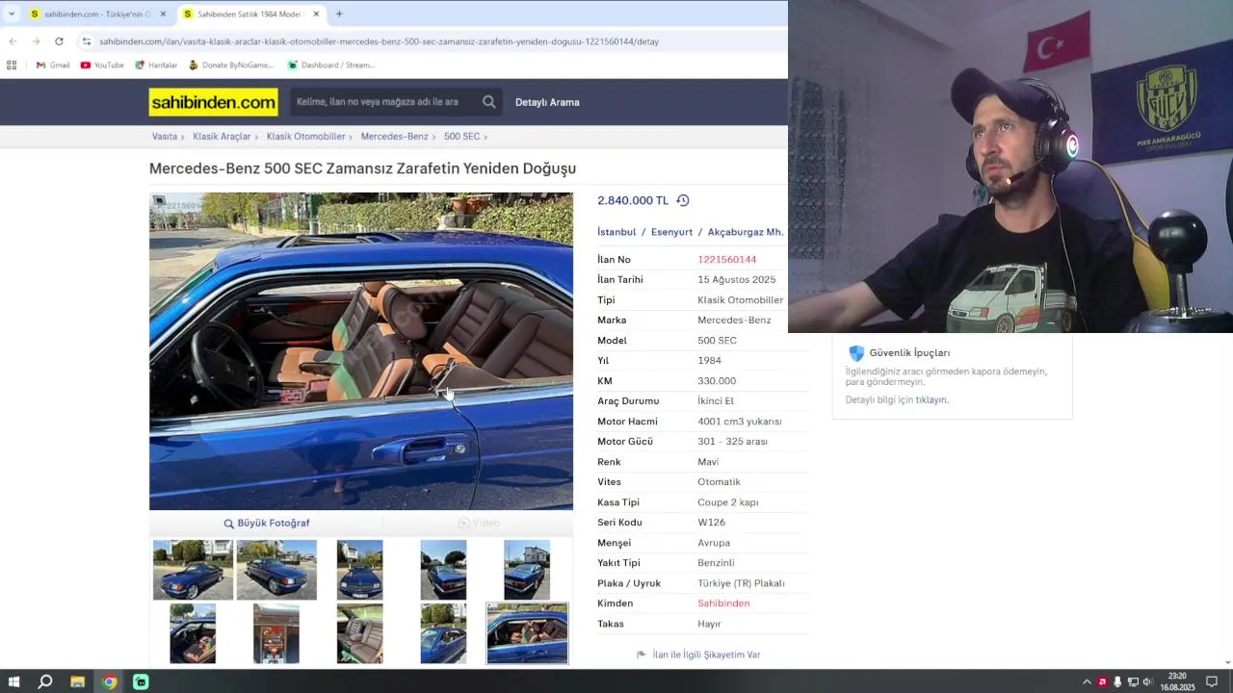Click the browser address bar URL

click(x=380, y=41)
